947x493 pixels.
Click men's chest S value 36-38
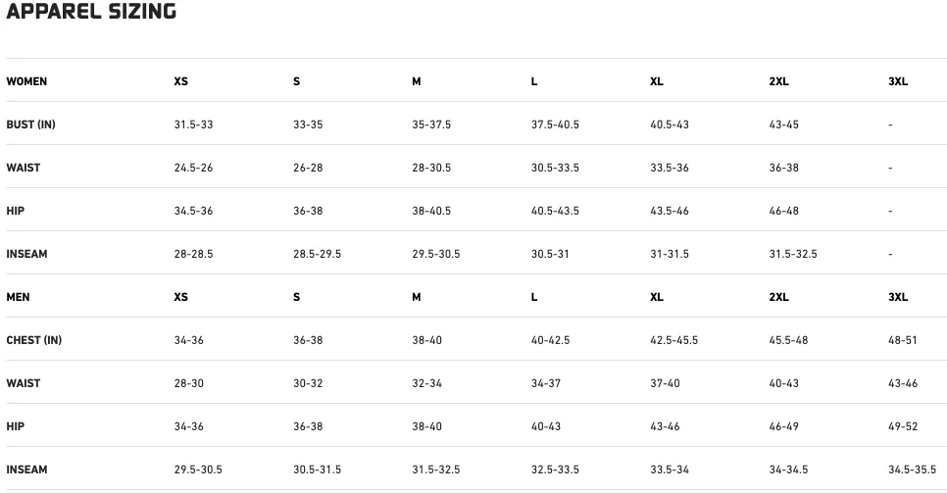coord(308,340)
